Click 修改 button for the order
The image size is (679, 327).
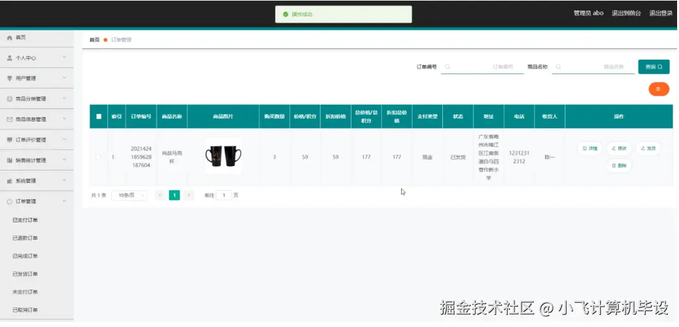619,148
